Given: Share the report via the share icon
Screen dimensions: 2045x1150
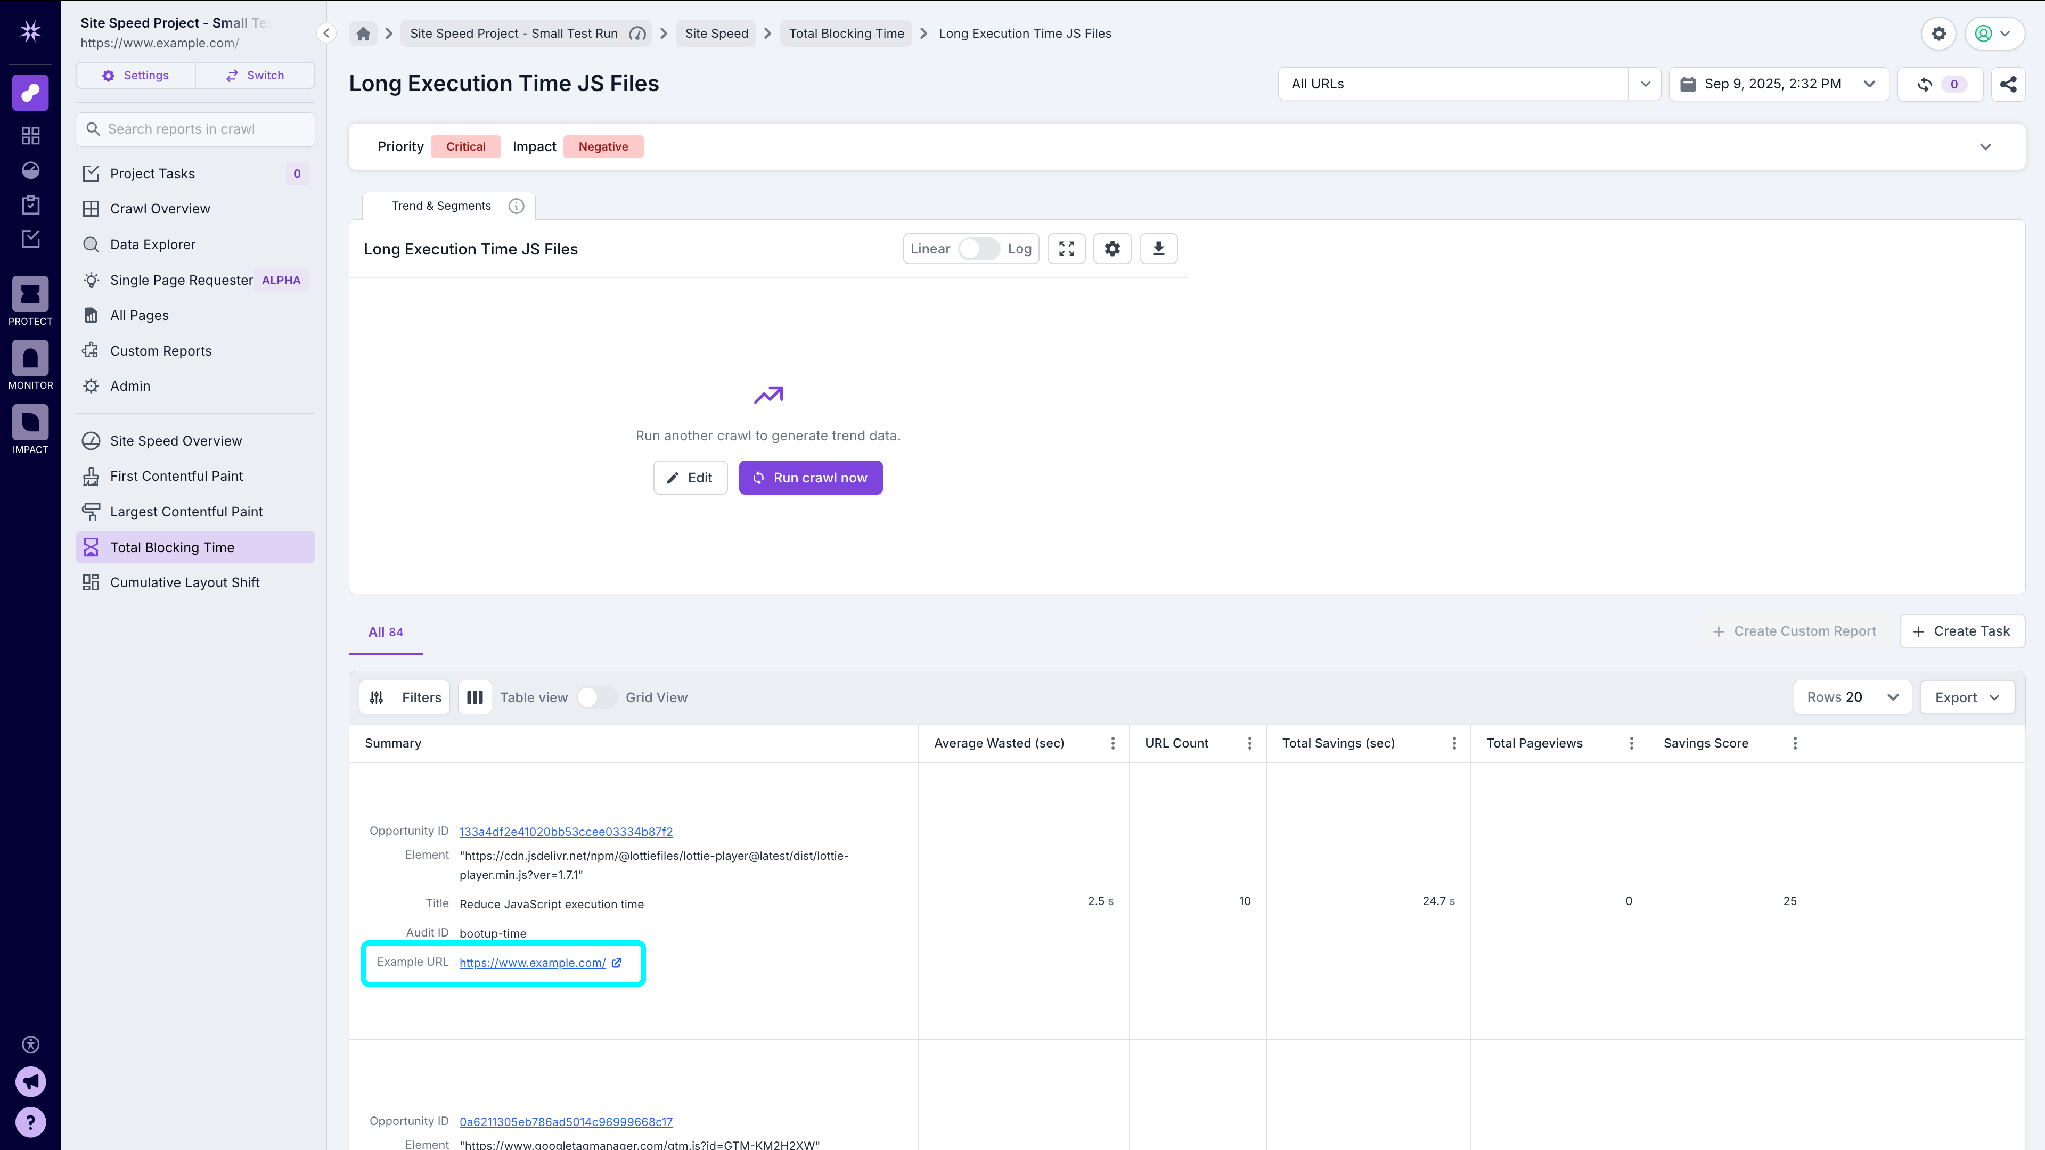Looking at the screenshot, I should pos(2008,84).
